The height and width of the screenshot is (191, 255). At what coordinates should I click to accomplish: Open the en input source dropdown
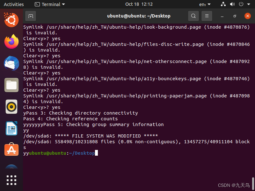pyautogui.click(x=205, y=4)
